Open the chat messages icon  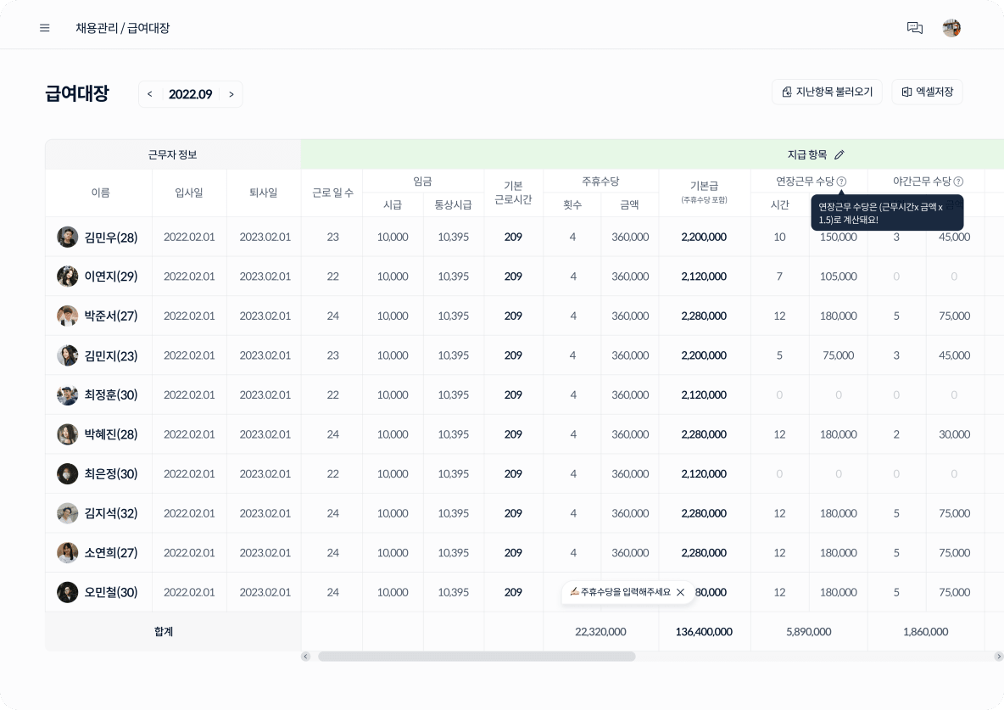tap(915, 28)
